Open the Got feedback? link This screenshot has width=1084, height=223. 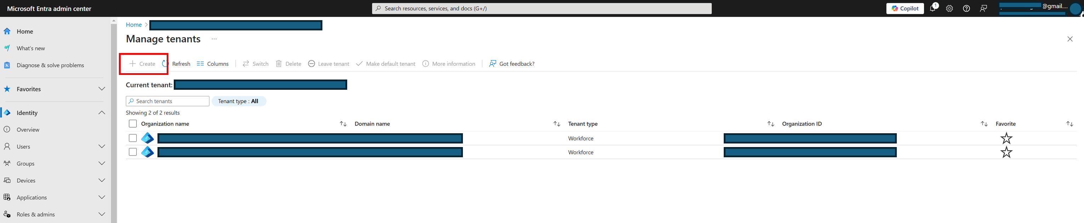click(512, 63)
